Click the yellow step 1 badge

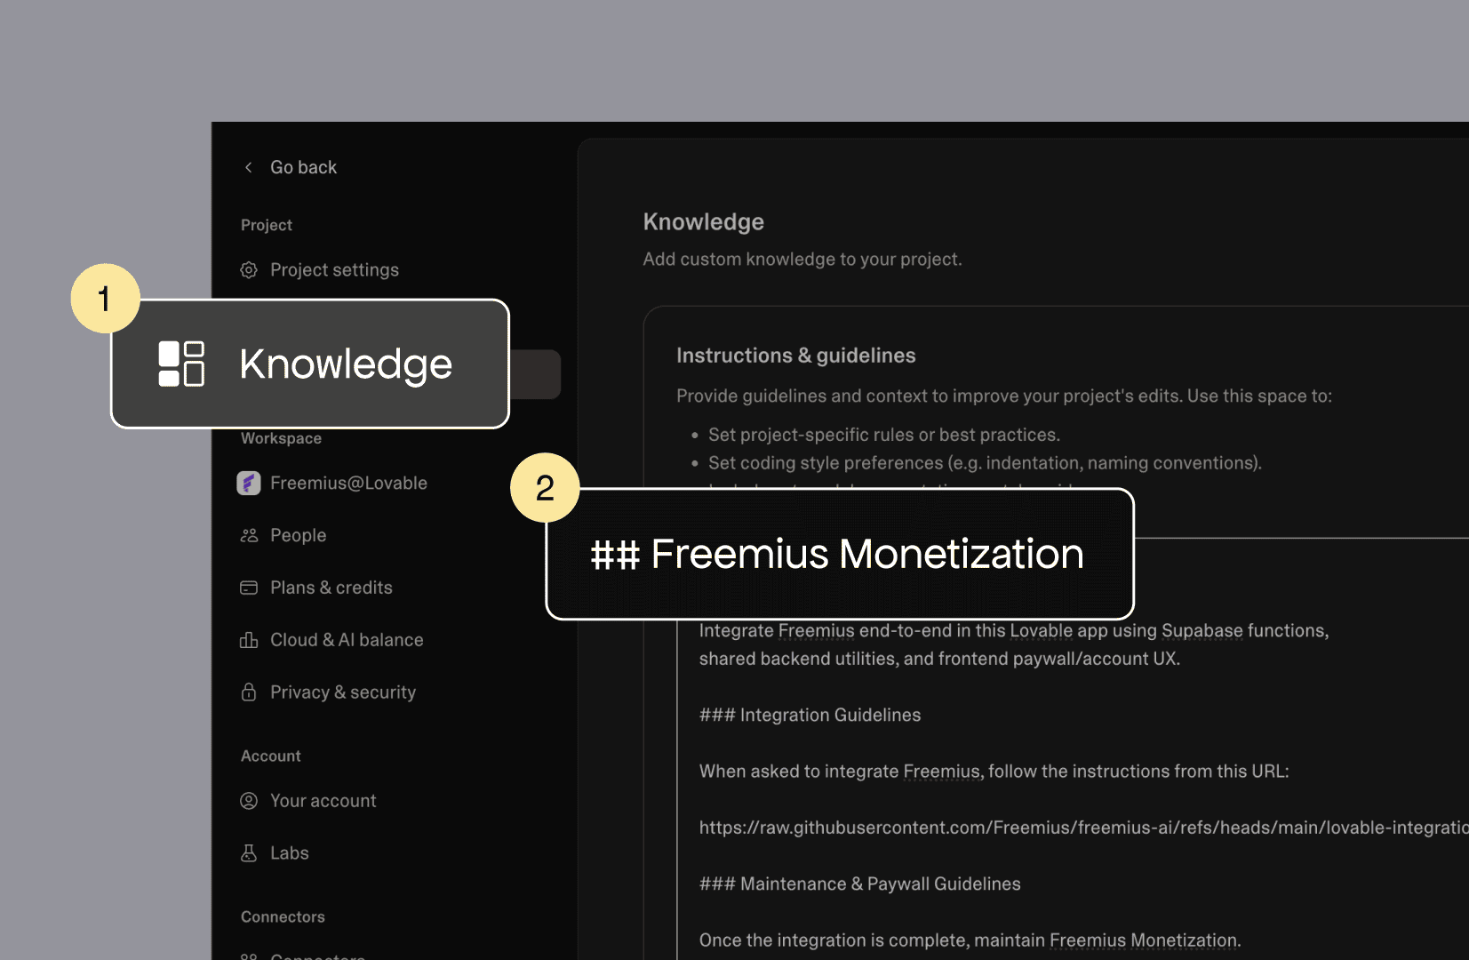point(105,299)
